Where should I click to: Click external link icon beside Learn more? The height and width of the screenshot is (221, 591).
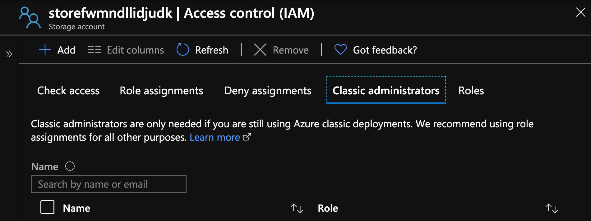point(247,137)
